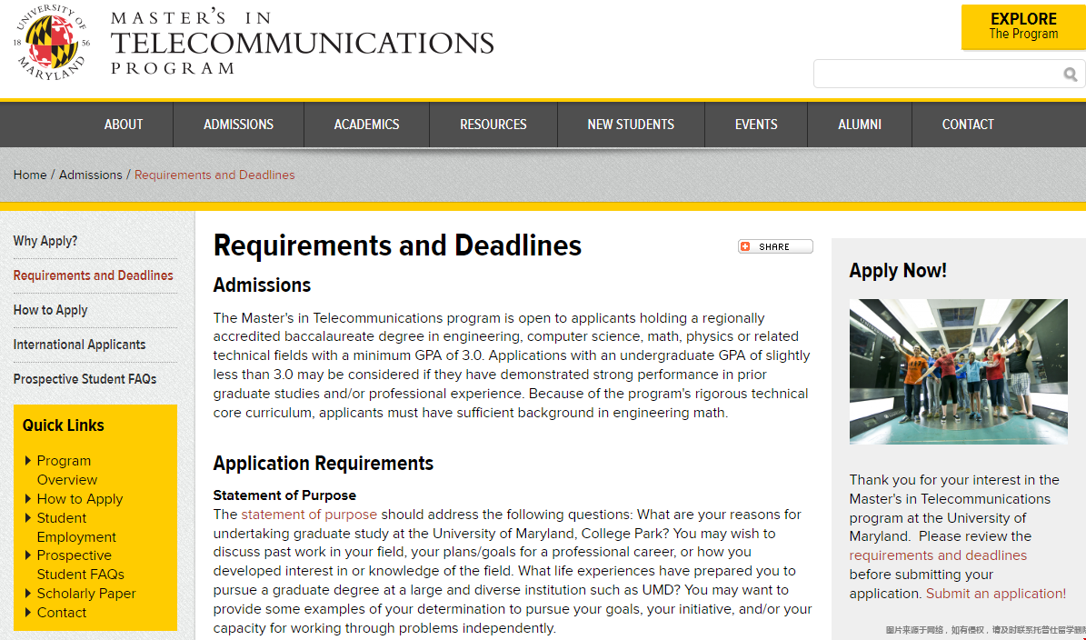Click the arrow bullet beside Program Overview

tap(27, 461)
